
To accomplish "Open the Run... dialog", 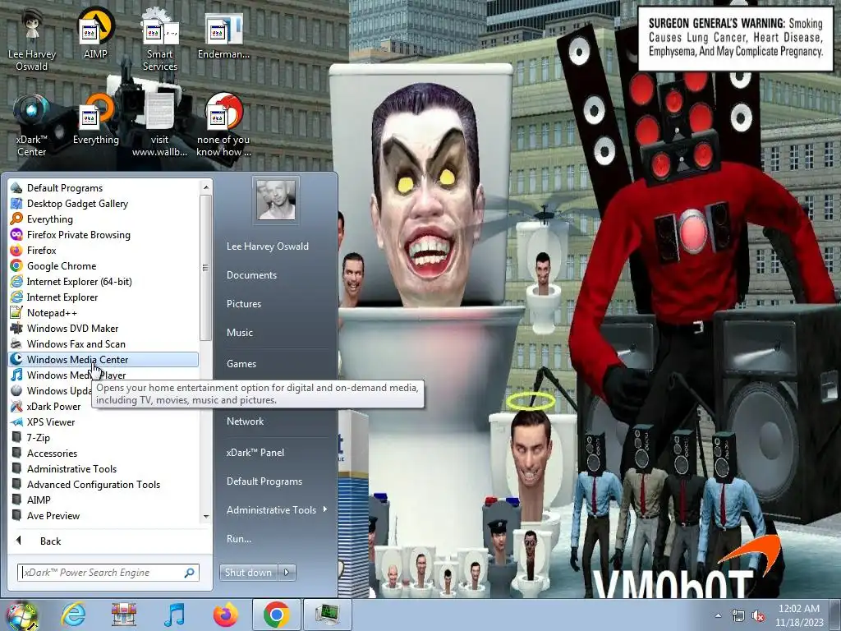I will pyautogui.click(x=239, y=539).
